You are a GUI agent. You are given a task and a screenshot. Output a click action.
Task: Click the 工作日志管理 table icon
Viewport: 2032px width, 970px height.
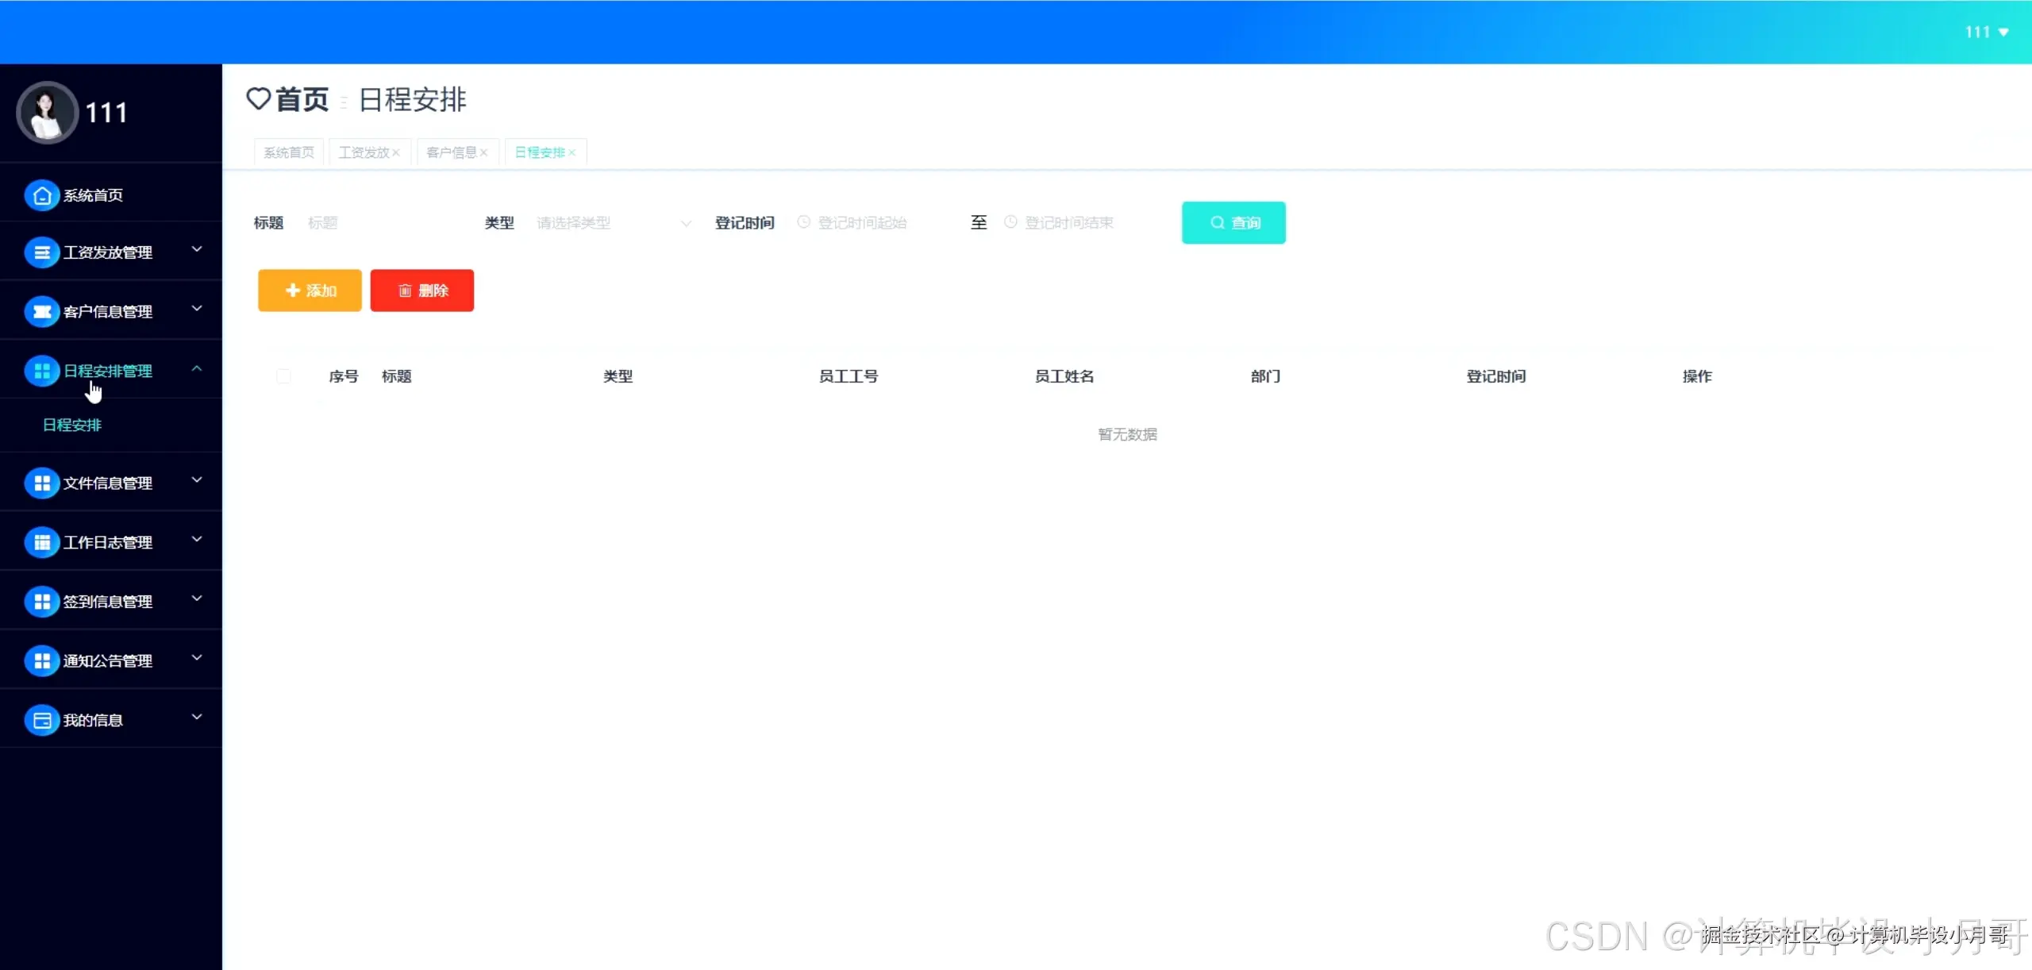coord(42,542)
